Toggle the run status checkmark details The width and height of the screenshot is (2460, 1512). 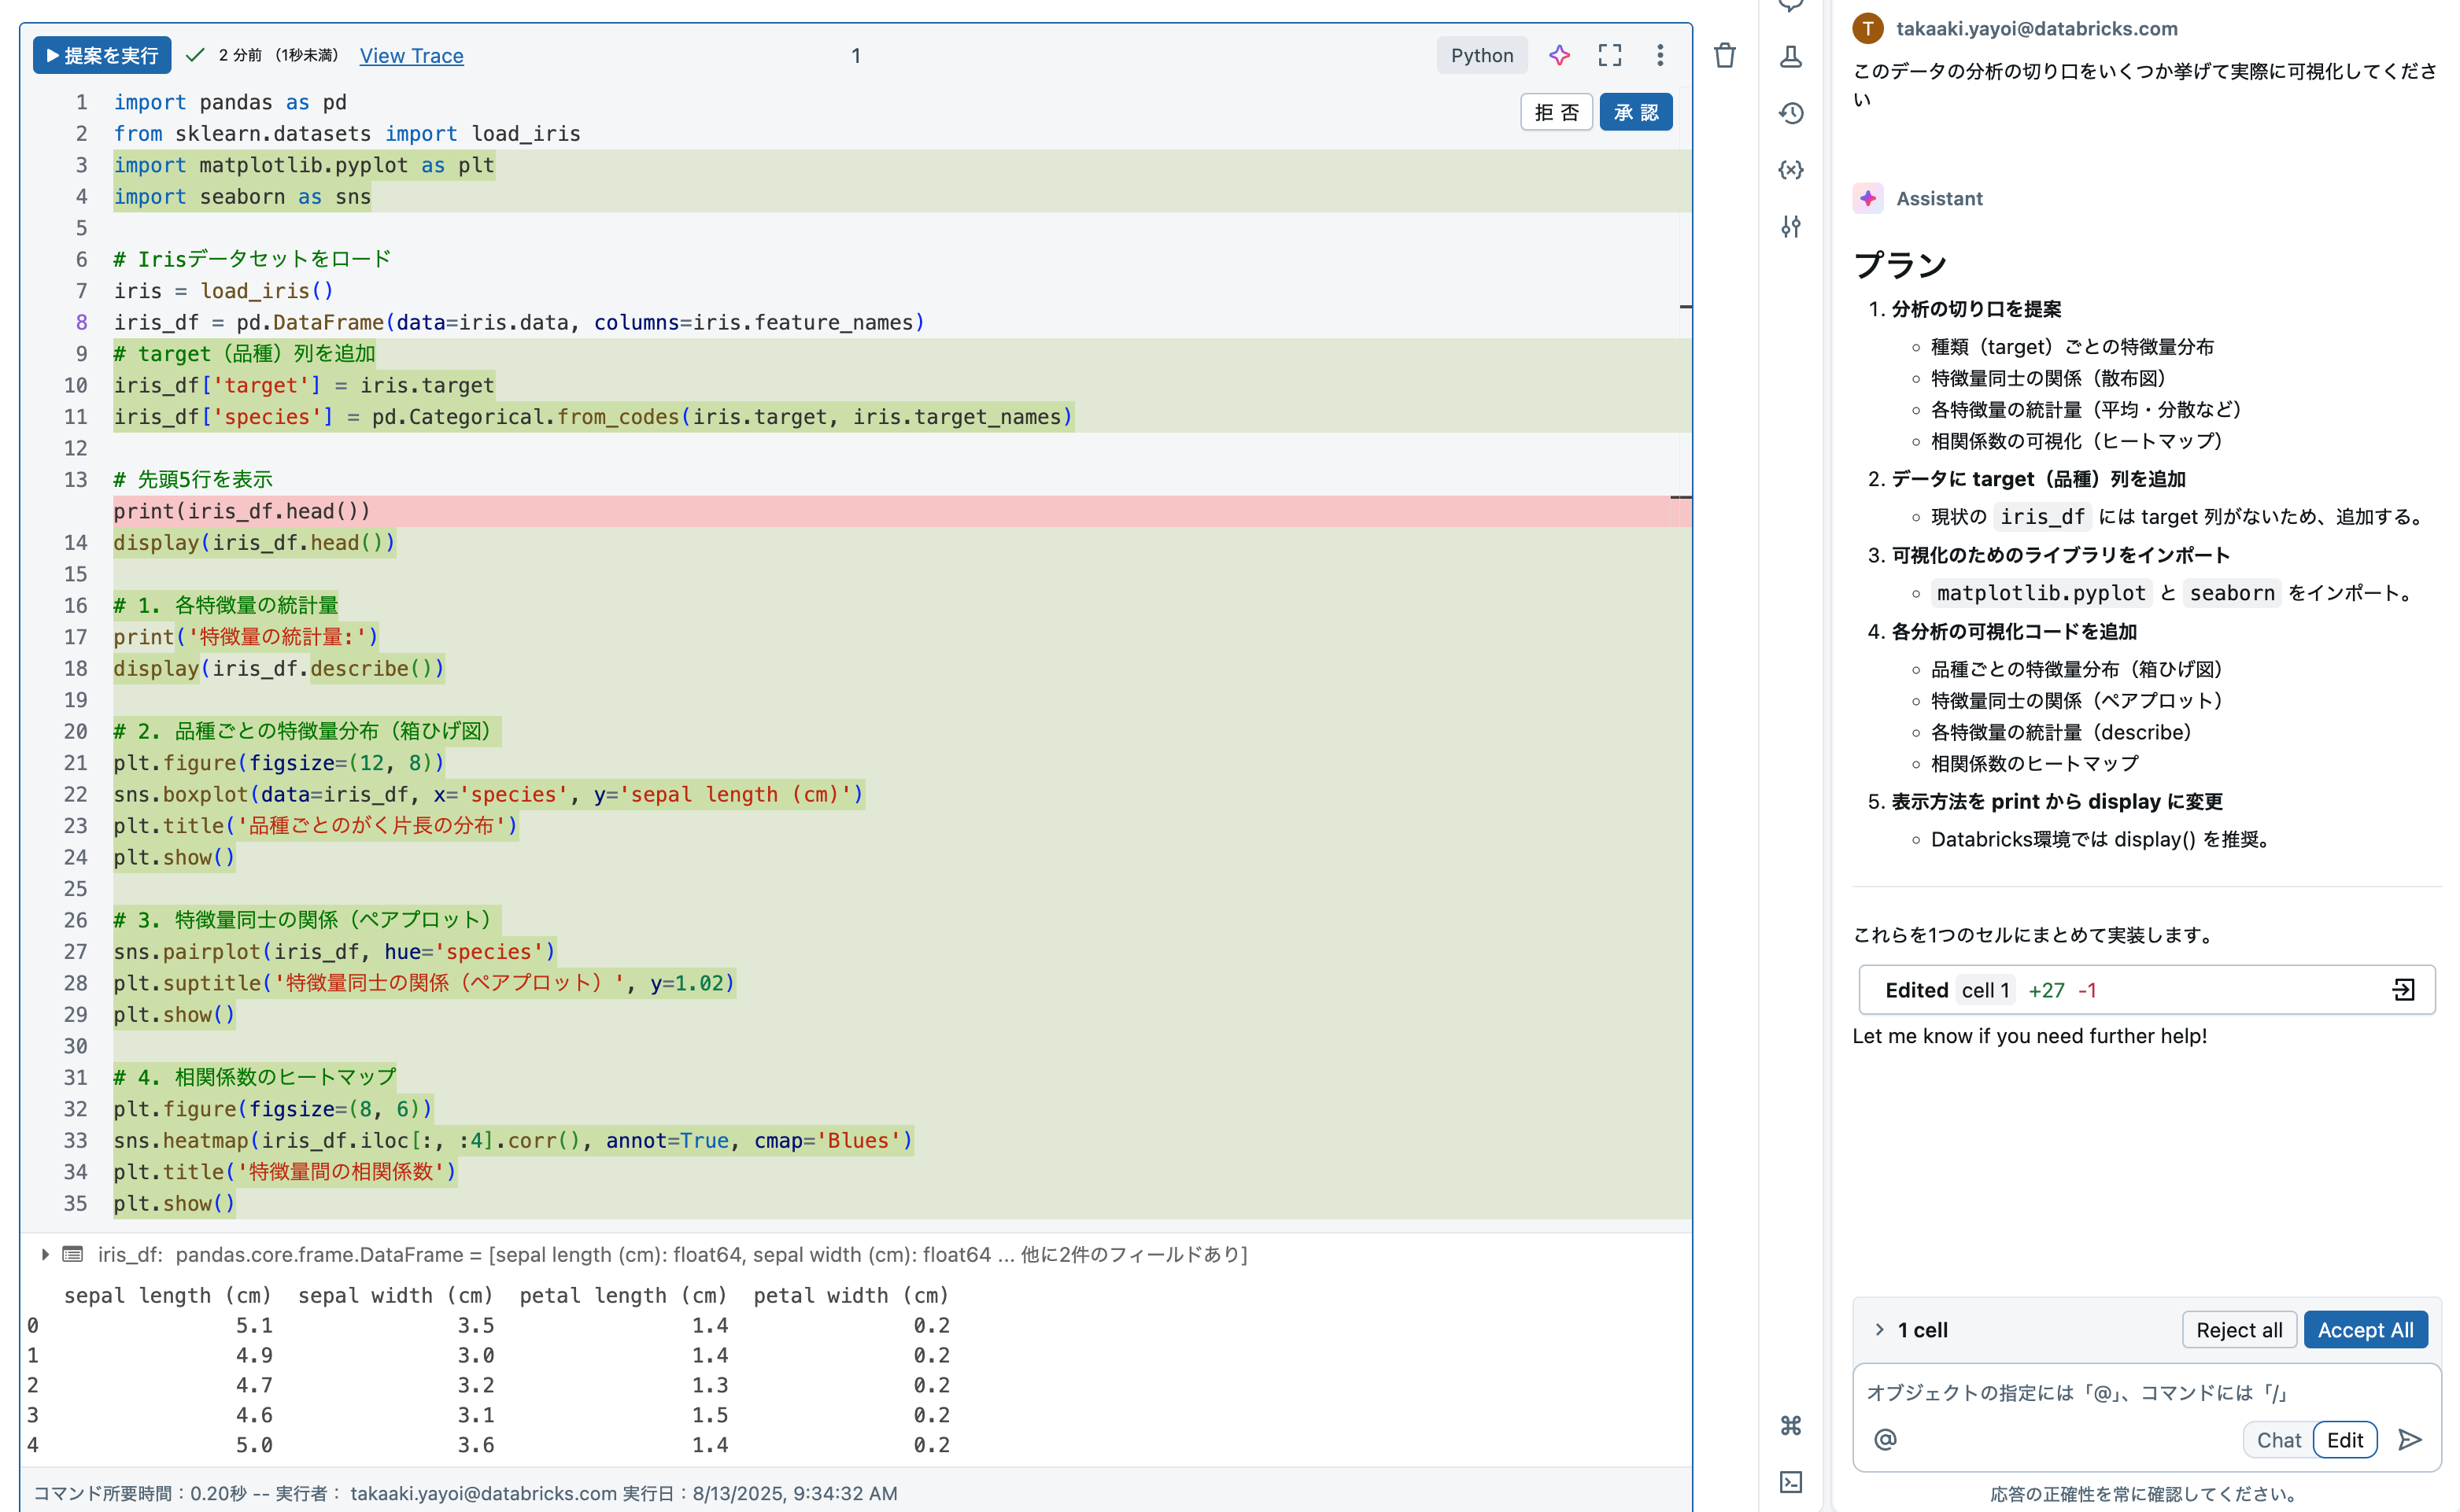(196, 55)
